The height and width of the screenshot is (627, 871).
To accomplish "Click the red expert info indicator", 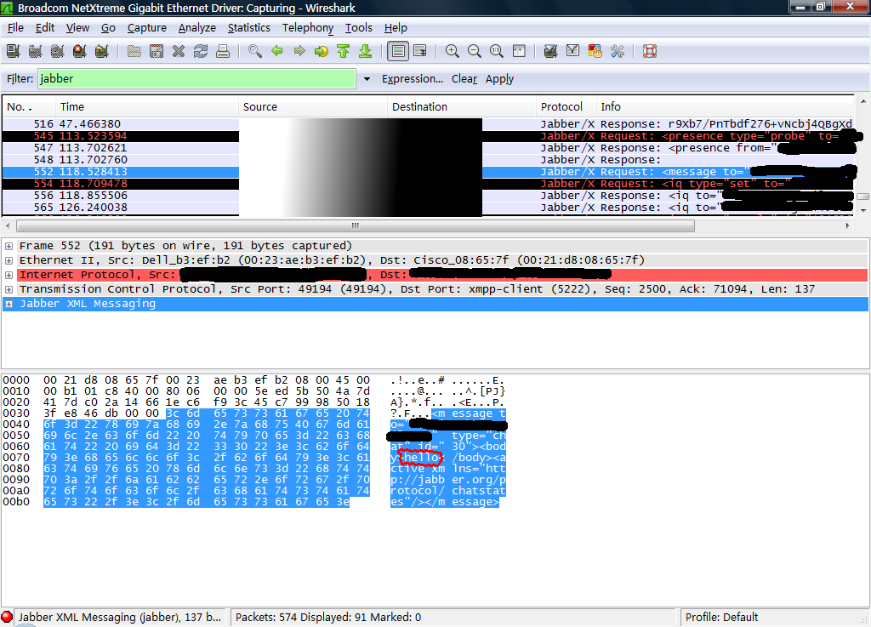I will coord(7,617).
